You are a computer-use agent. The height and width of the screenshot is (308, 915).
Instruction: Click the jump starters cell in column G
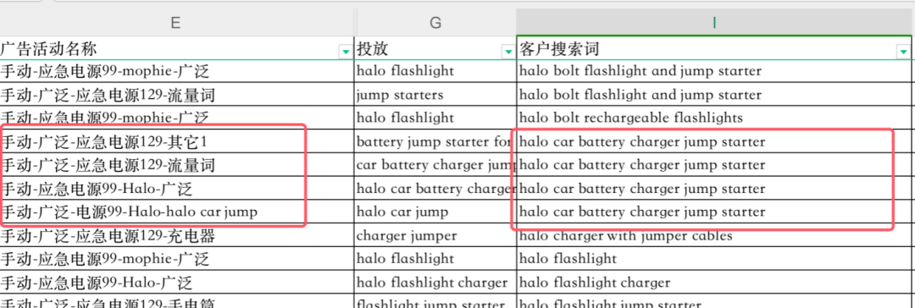click(x=435, y=95)
